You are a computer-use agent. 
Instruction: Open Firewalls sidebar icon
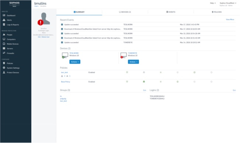coord(4,53)
